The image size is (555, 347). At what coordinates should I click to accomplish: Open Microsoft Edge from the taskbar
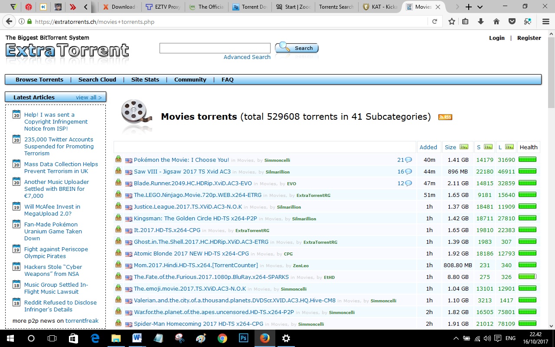[x=95, y=338]
